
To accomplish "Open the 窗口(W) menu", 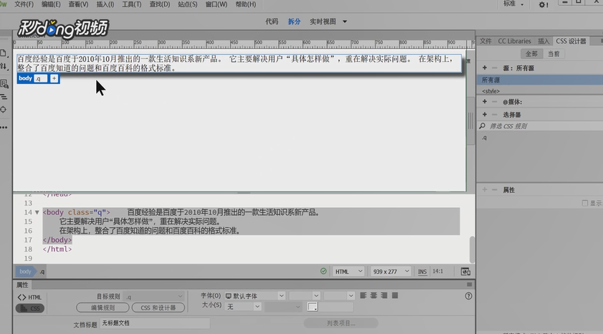I will point(216,4).
